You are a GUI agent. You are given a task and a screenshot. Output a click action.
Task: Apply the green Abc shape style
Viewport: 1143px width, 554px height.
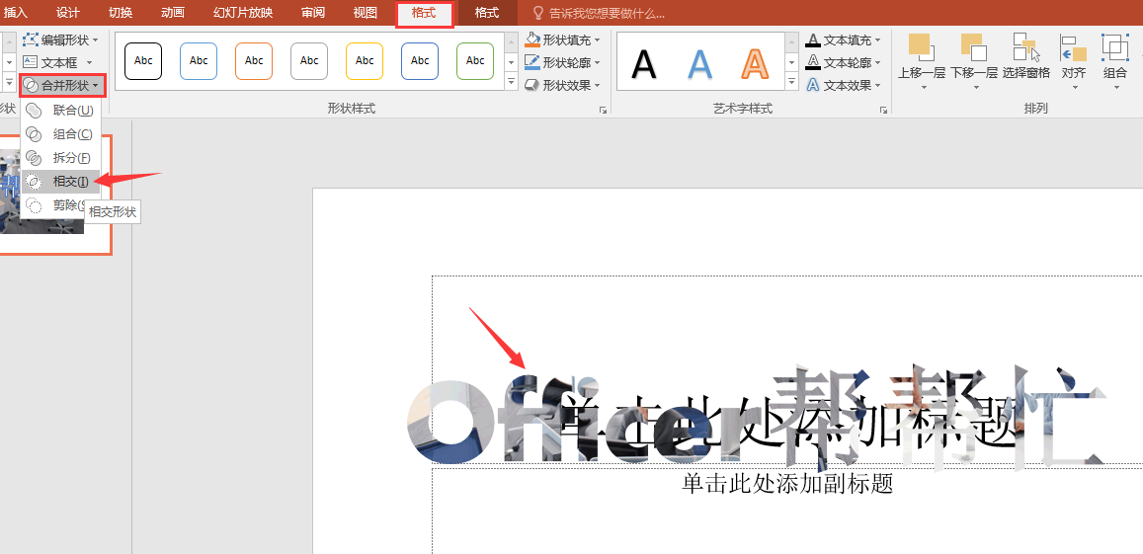pos(475,61)
